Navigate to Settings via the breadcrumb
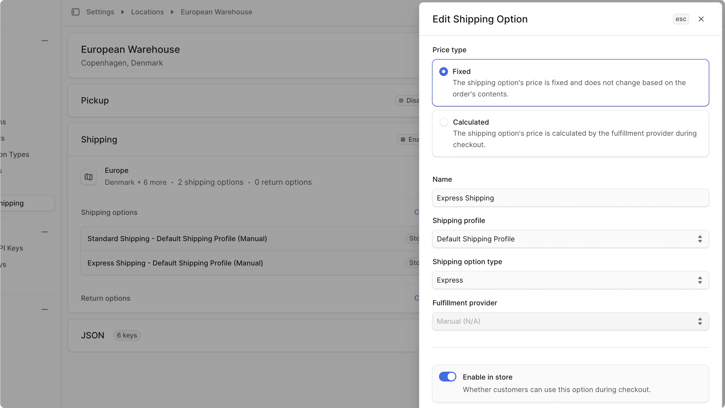Screen dimensions: 725x408 (100, 12)
